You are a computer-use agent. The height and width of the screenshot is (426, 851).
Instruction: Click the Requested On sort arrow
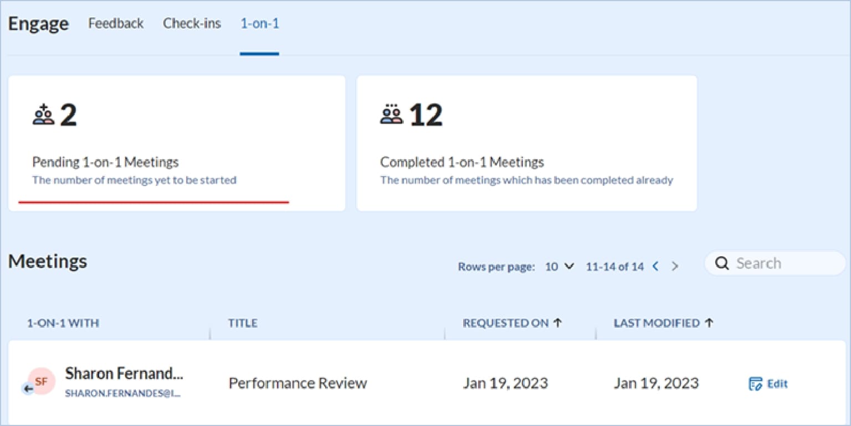tap(557, 323)
